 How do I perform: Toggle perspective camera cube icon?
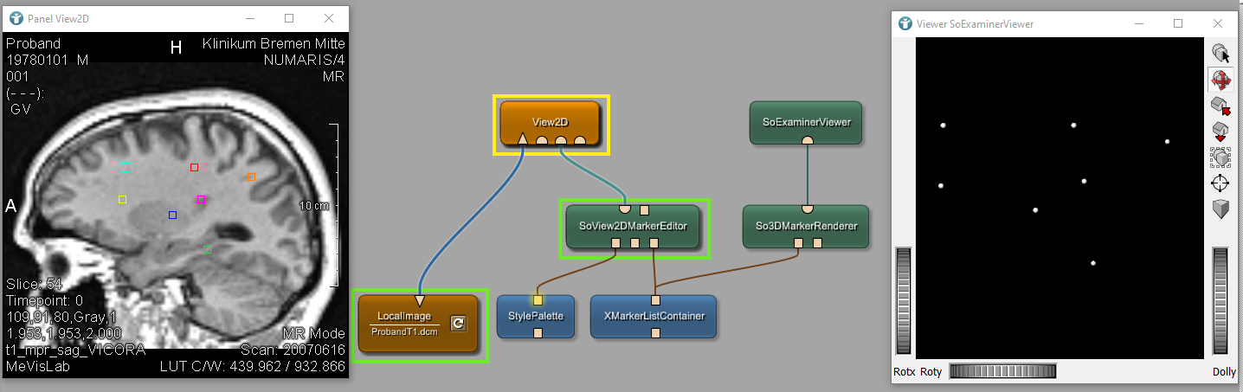tap(1220, 209)
